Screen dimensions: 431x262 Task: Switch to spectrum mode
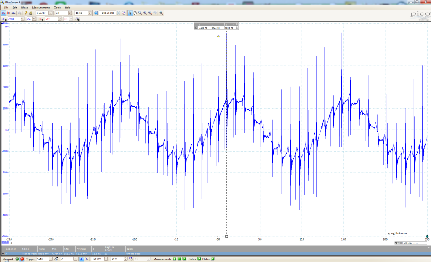[13, 13]
